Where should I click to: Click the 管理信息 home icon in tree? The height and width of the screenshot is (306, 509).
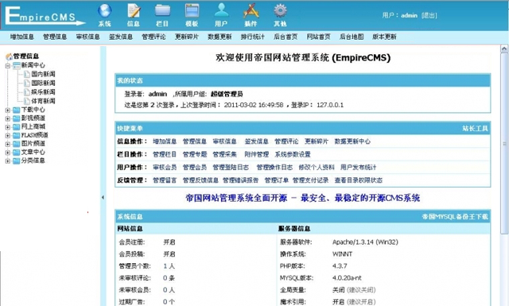click(9, 56)
